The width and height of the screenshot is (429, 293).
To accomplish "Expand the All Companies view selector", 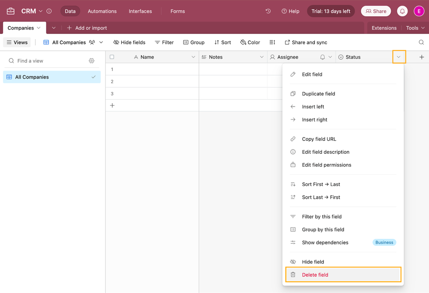I will 101,42.
